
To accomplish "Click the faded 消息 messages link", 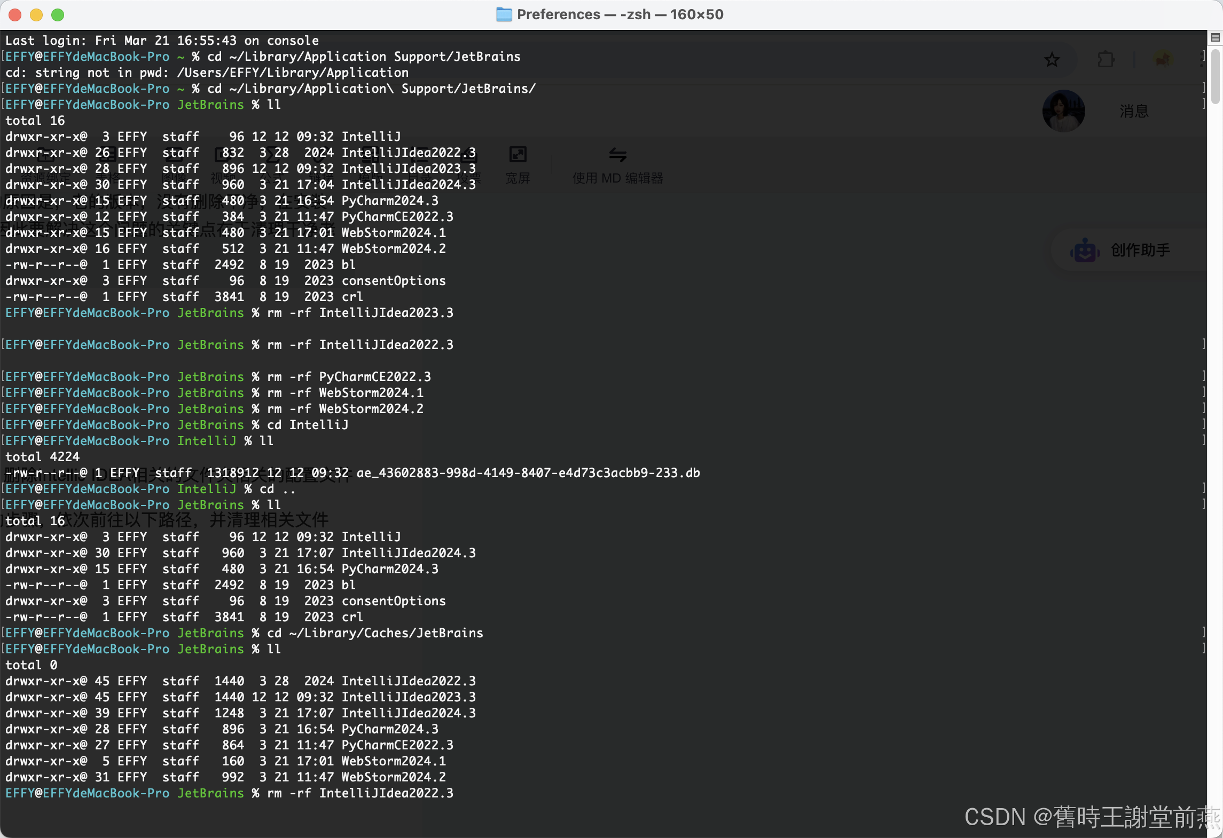I will tap(1134, 111).
